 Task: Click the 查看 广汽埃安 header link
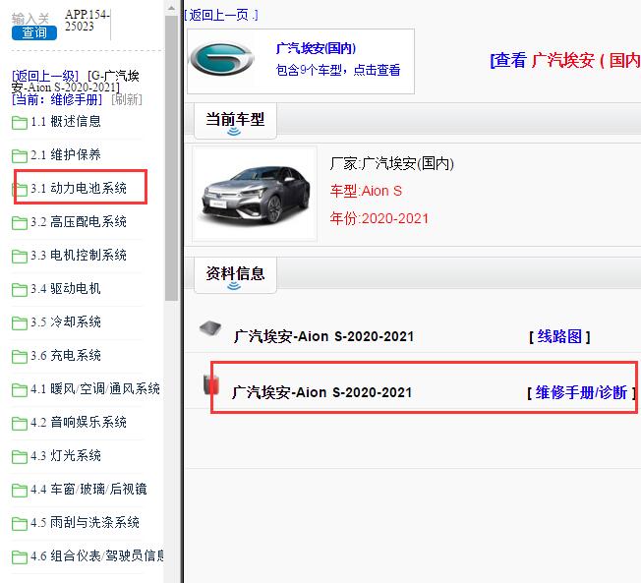tap(565, 61)
